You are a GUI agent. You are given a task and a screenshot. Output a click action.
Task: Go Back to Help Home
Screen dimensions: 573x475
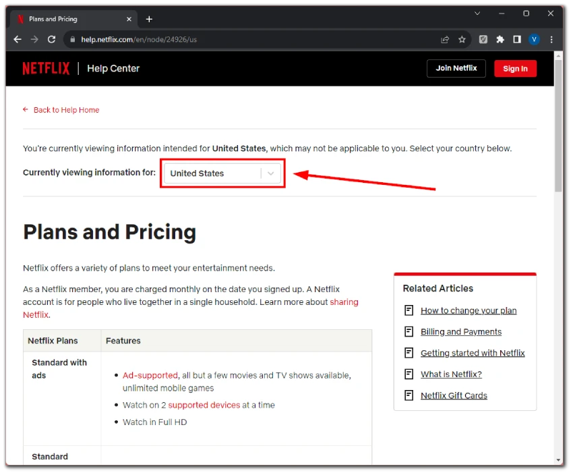(66, 110)
